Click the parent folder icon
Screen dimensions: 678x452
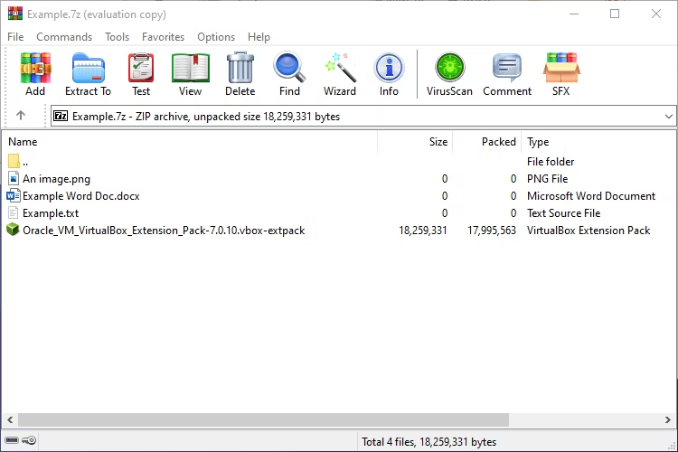click(x=14, y=161)
